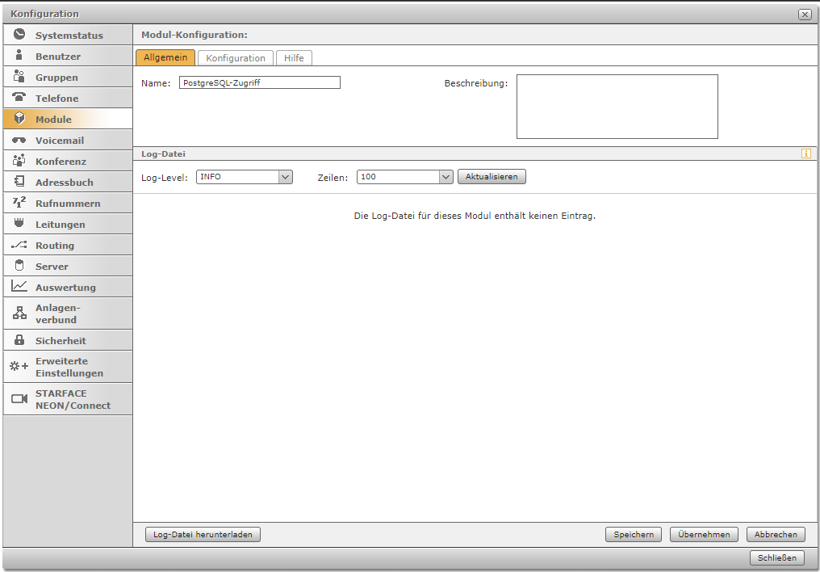Download the log file via Log-Datei herunterladen
The height and width of the screenshot is (572, 820).
(x=202, y=534)
